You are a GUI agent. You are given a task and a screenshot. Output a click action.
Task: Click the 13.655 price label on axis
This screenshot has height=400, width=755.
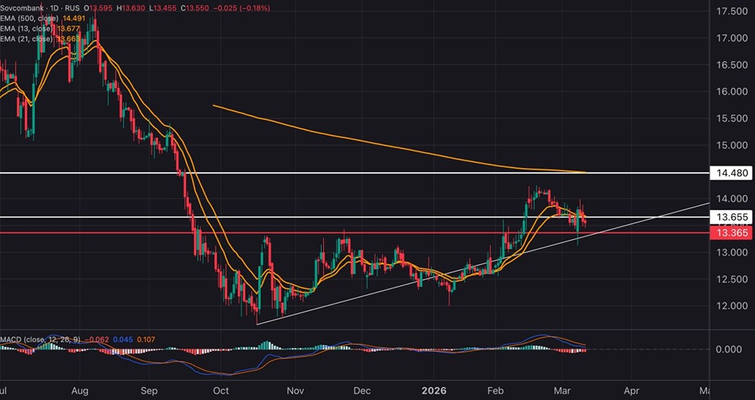(x=732, y=217)
